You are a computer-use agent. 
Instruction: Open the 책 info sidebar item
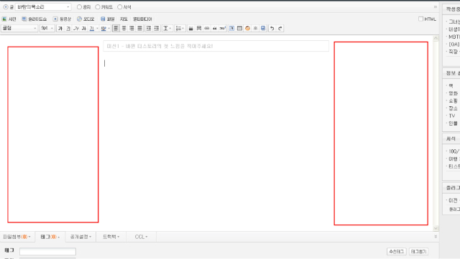pyautogui.click(x=451, y=85)
